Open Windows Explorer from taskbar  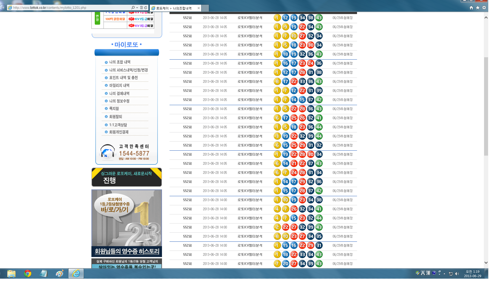[11, 273]
